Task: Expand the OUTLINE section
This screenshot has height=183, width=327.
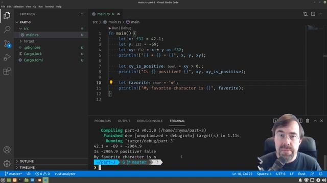Action: tap(51, 161)
